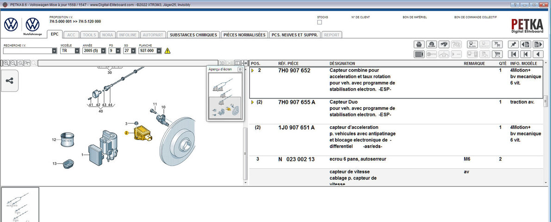Switch to the EPC tab
551x222 pixels.
[x=55, y=34]
